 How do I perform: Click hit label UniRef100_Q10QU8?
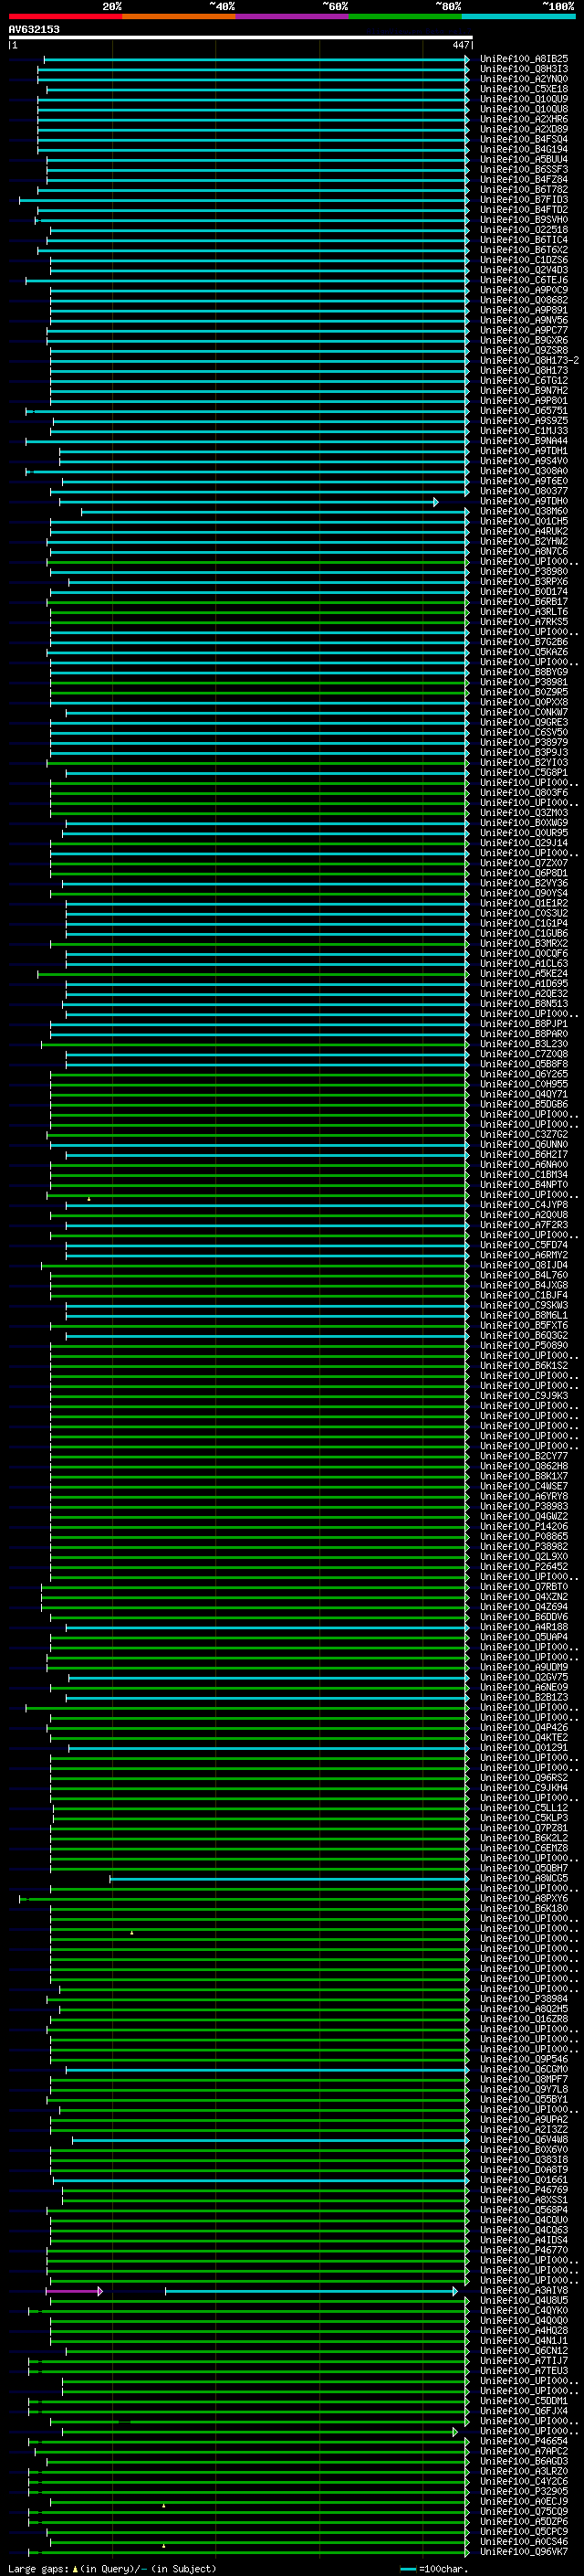click(524, 109)
